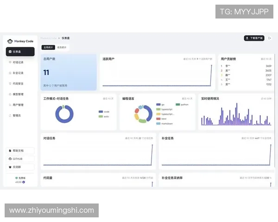278x222 pixels.
Task: Select rank 4 王** in contribution list
Action: click(246, 80)
